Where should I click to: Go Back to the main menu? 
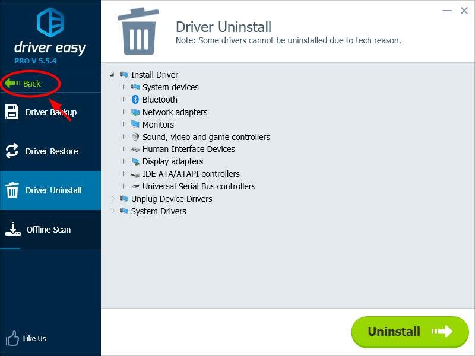31,84
